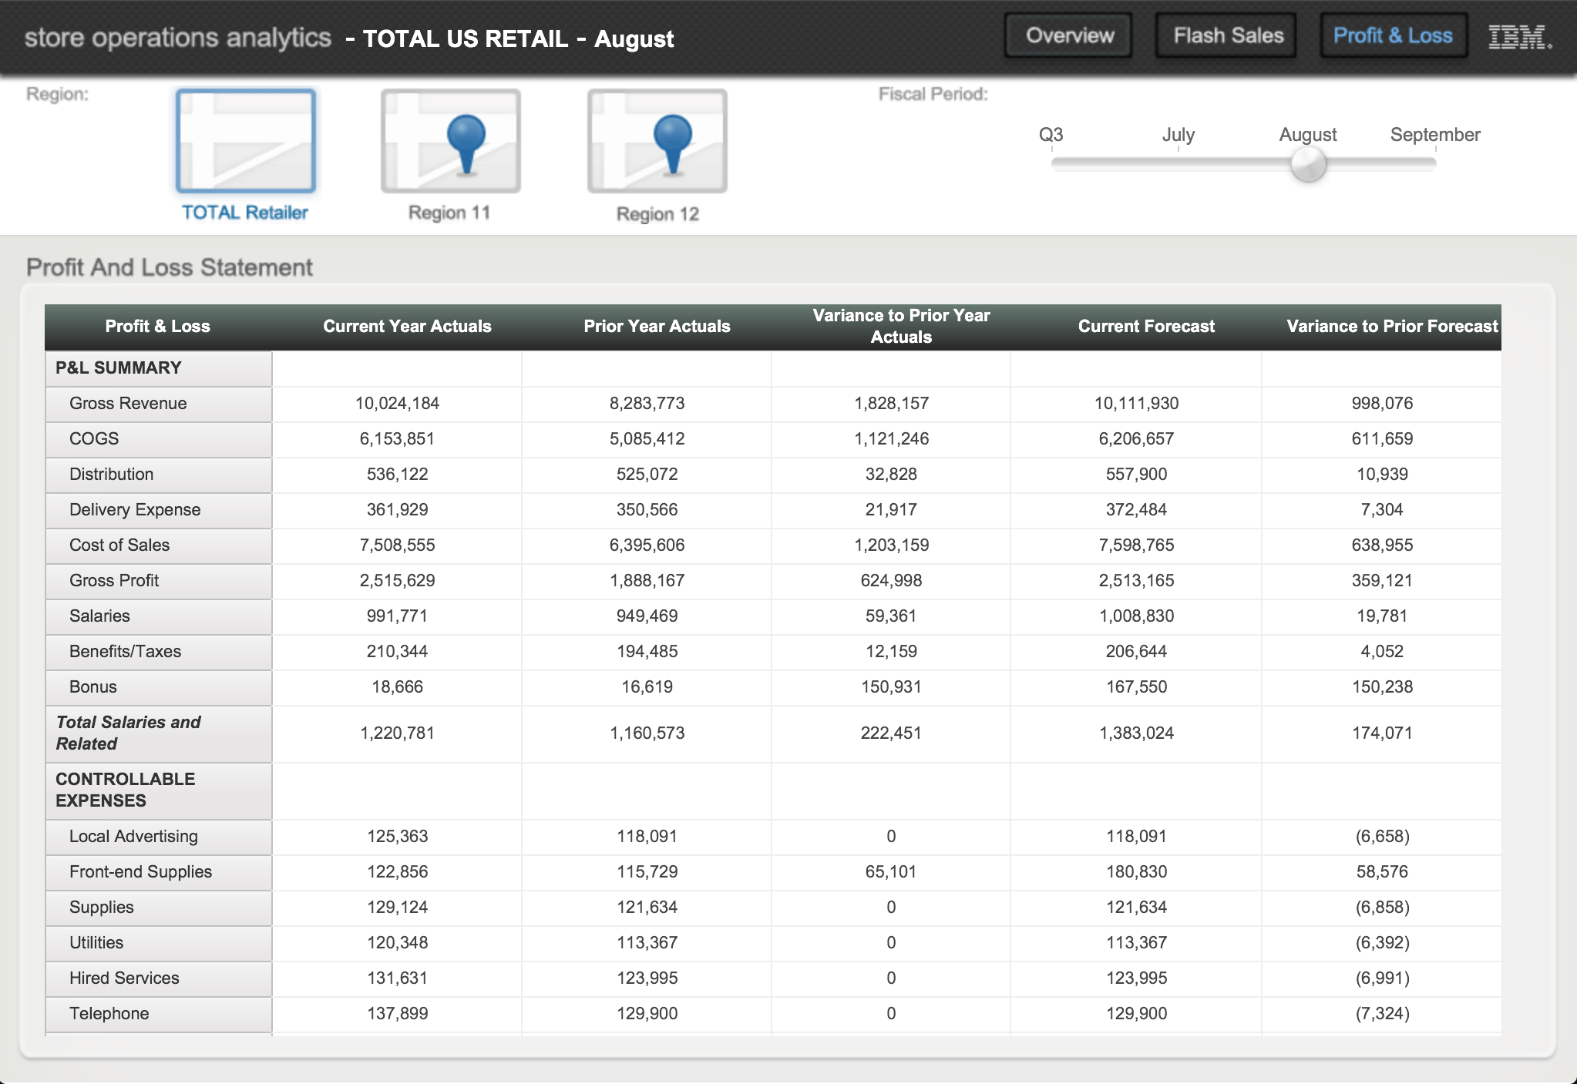Click the August period label

coord(1307,135)
